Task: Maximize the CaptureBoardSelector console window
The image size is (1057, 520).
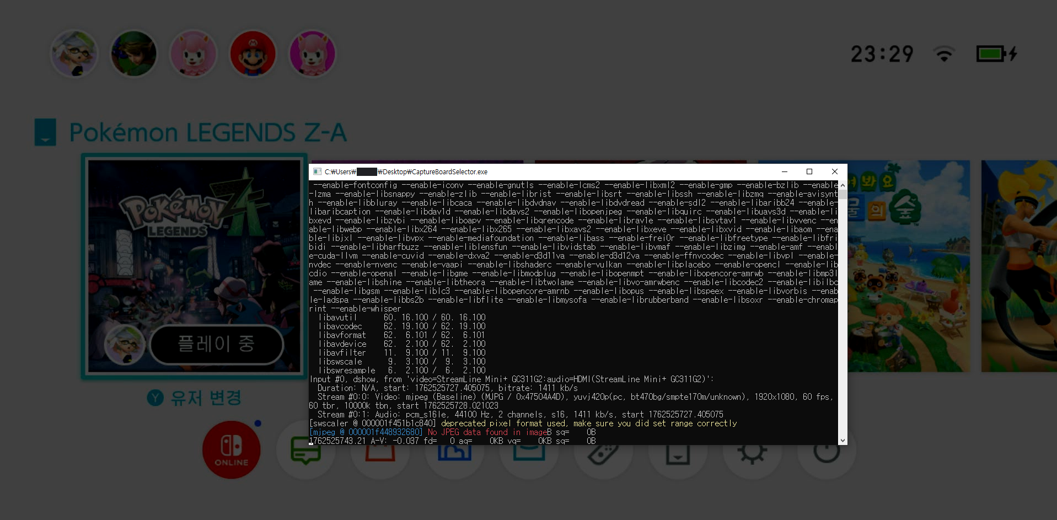Action: 809,171
